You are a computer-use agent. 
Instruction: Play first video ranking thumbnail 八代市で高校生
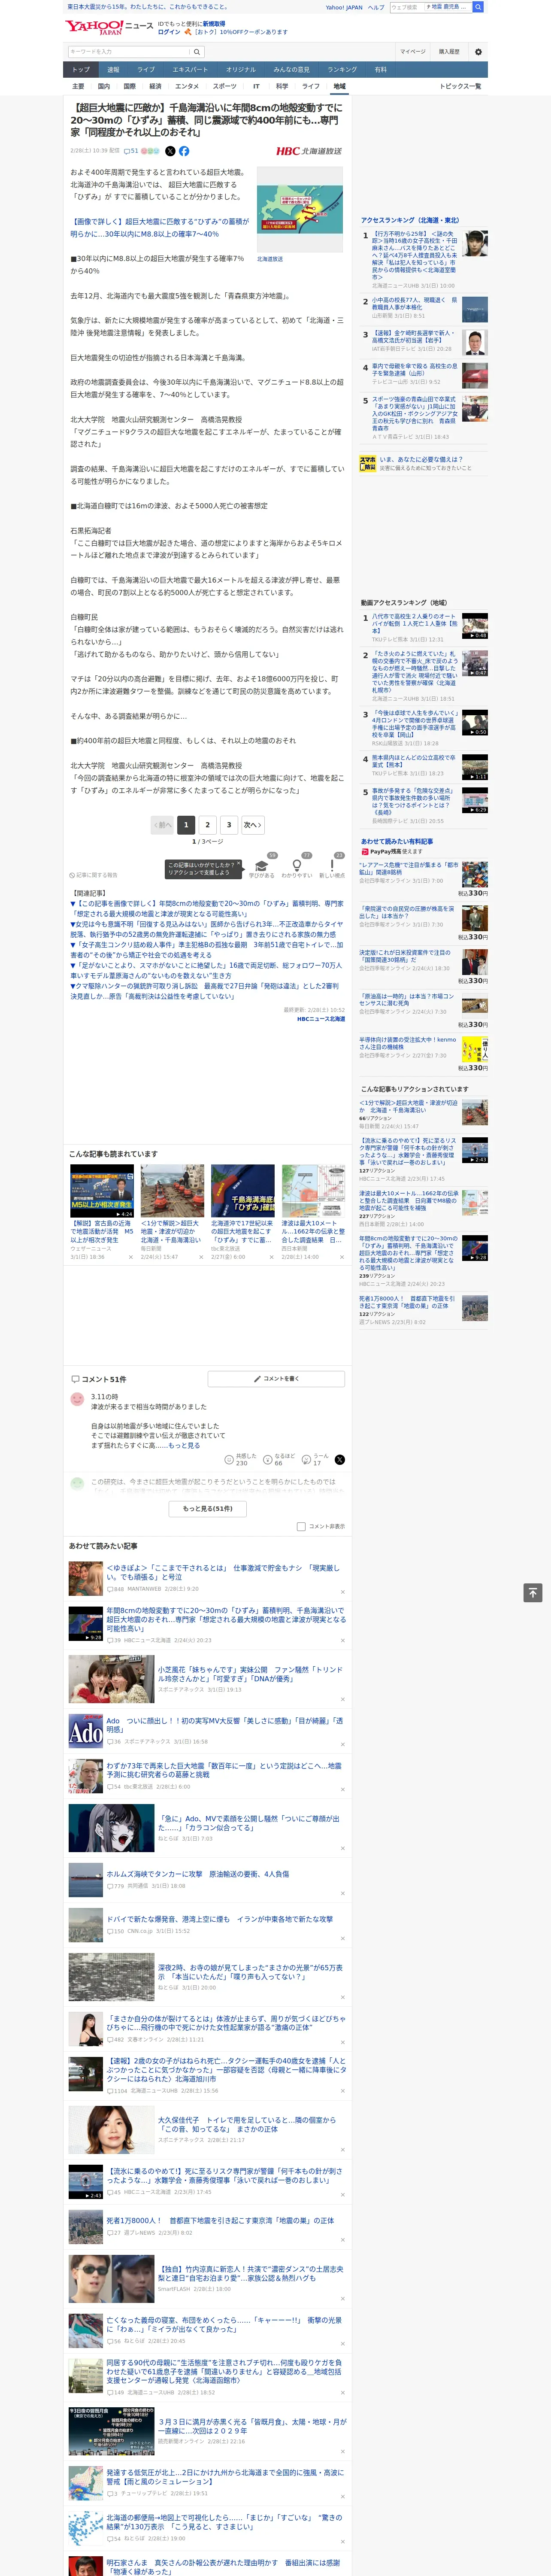point(475,626)
